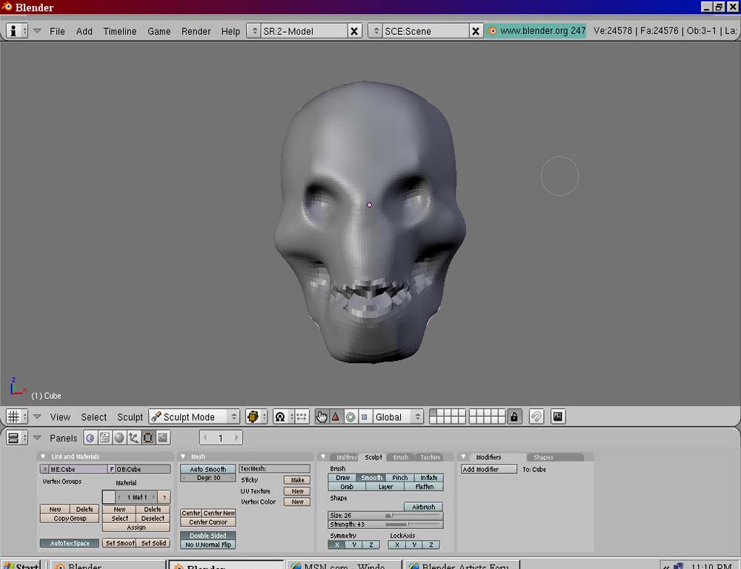Click the layer lock padlock icon
This screenshot has height=569, width=741.
tap(514, 417)
